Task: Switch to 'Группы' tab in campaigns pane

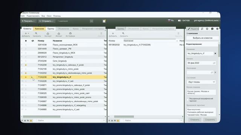Action: [51, 29]
